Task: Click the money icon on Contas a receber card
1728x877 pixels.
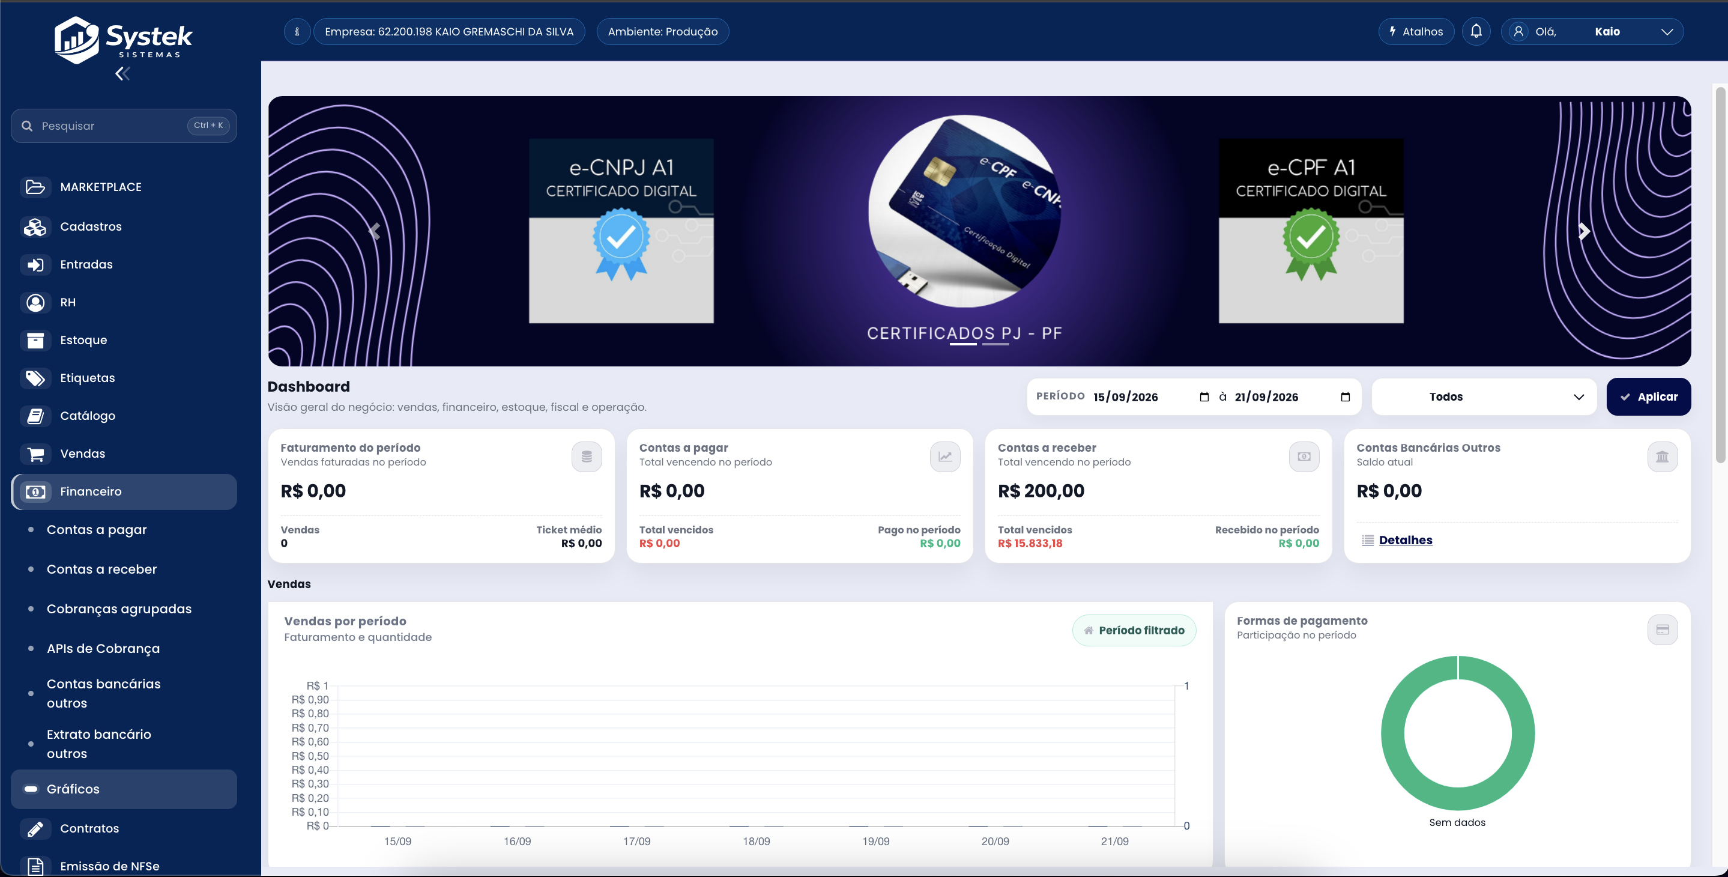Action: (x=1304, y=457)
